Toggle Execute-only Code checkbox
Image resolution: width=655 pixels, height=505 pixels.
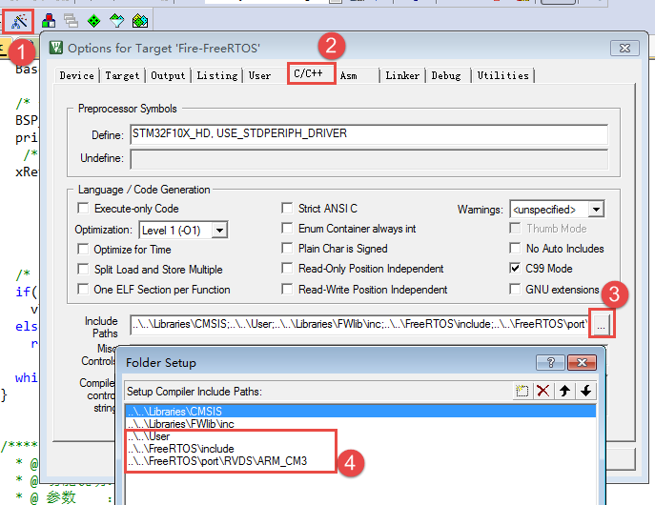83,208
